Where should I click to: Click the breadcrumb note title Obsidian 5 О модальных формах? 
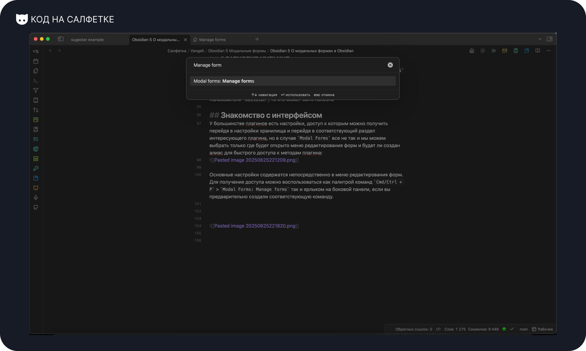(x=312, y=51)
